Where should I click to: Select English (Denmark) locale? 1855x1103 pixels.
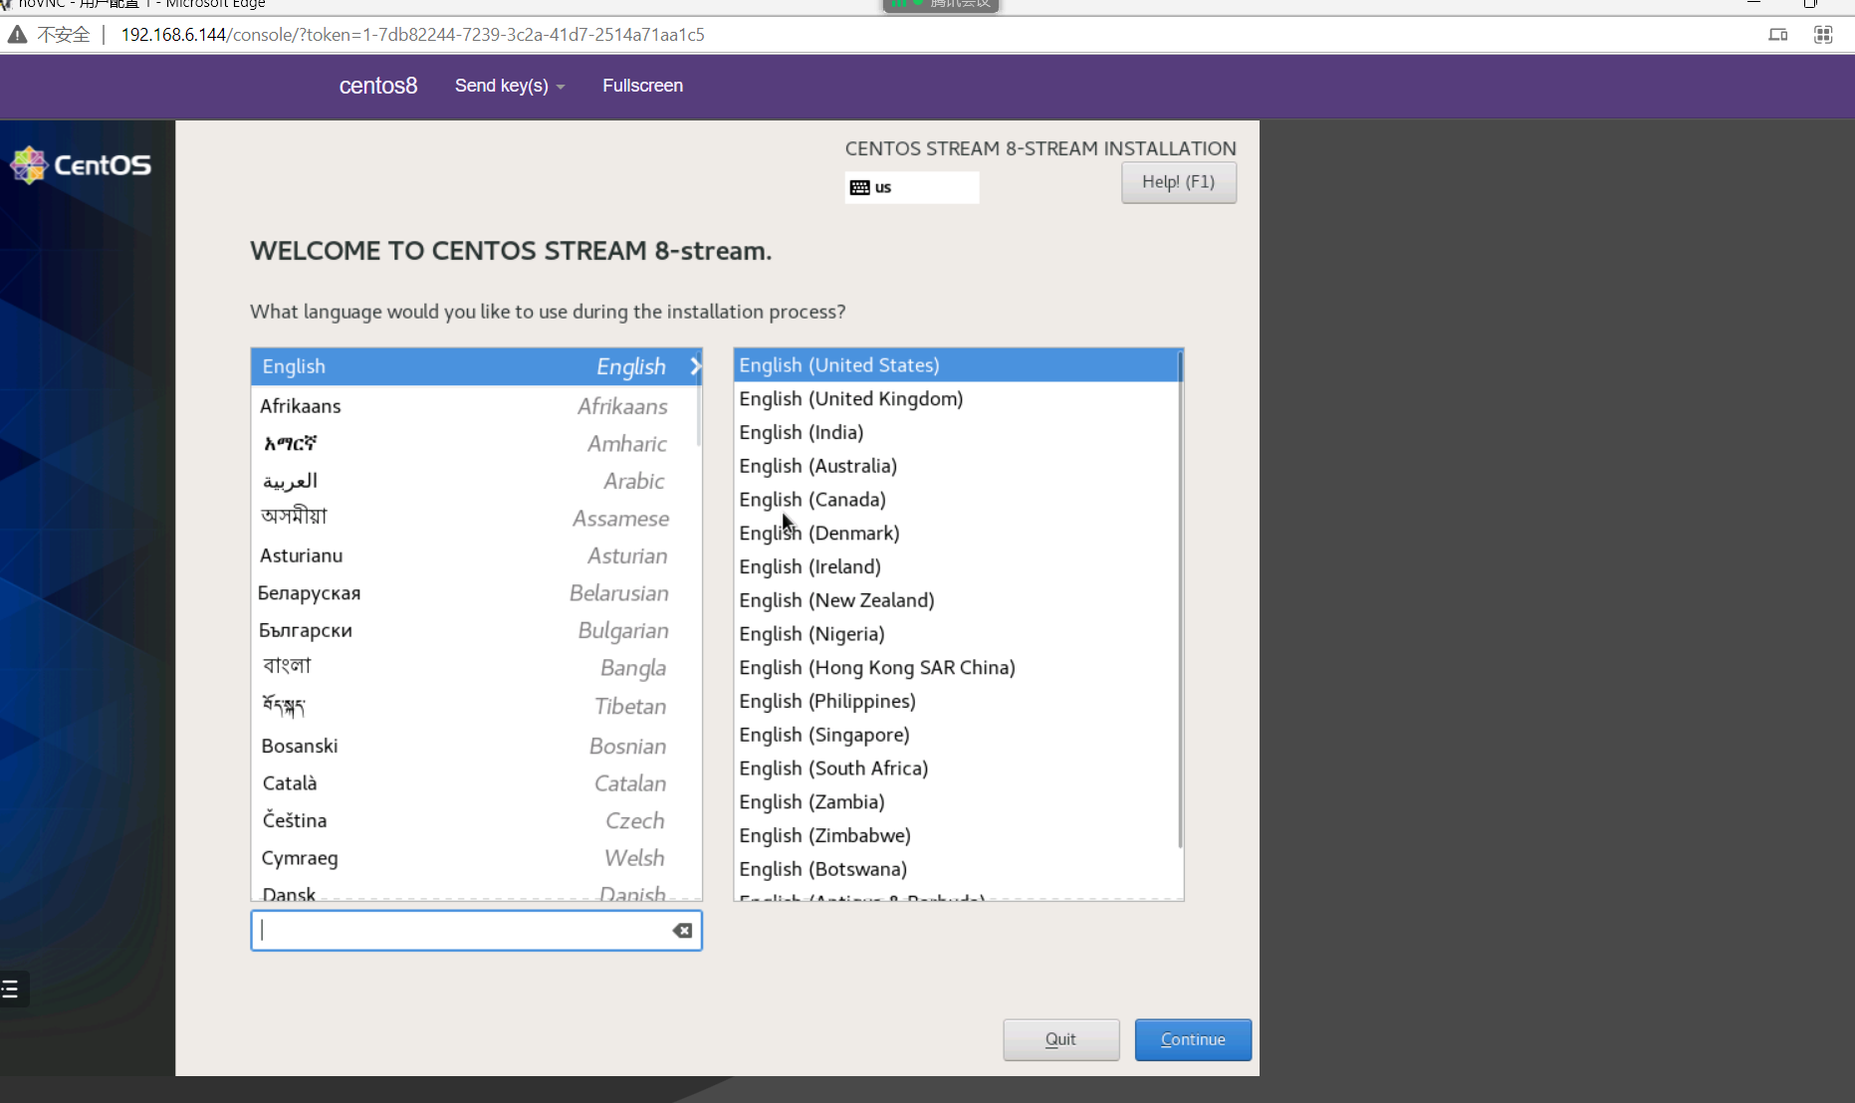[x=956, y=534]
